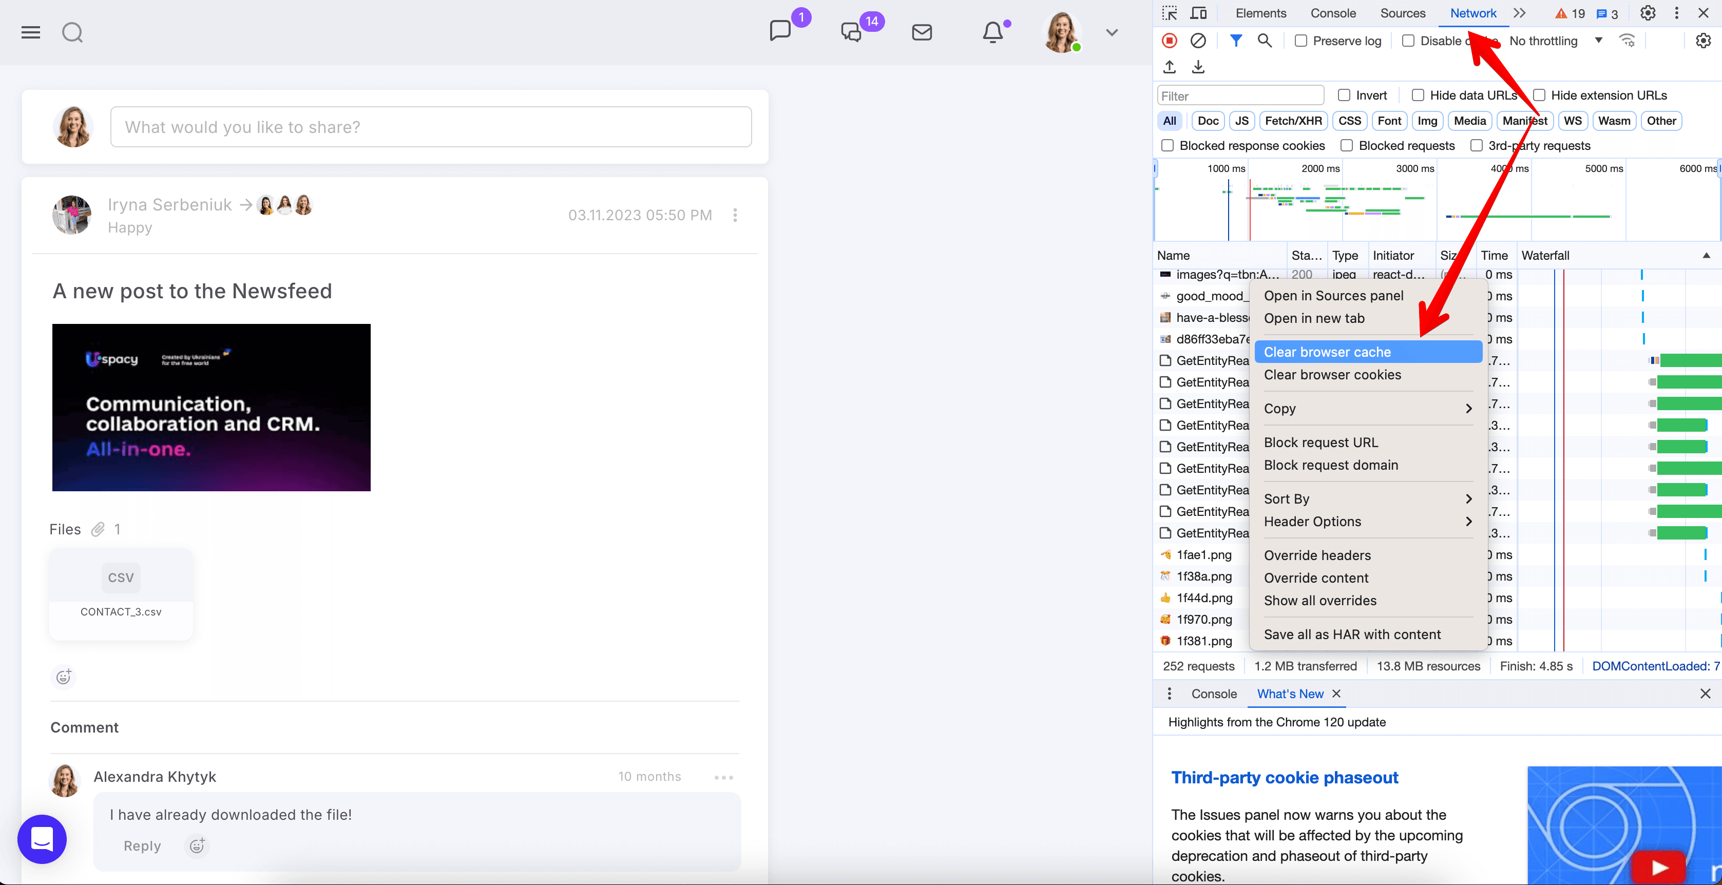
Task: Click Reply under Alexandra's comment
Action: (142, 845)
